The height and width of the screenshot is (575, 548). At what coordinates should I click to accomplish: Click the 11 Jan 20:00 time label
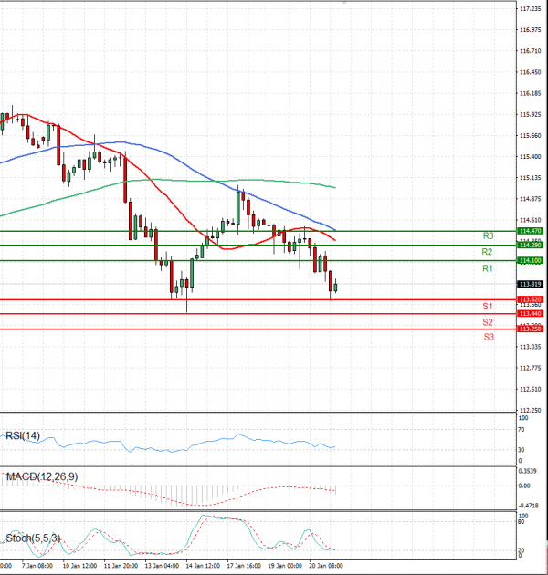[x=121, y=566]
